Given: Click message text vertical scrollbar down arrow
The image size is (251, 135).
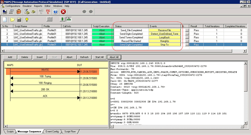Looking at the screenshot, I should coord(245,123).
